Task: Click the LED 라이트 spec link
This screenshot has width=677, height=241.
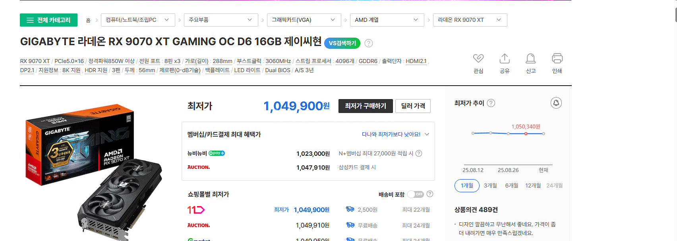Action: tap(247, 70)
